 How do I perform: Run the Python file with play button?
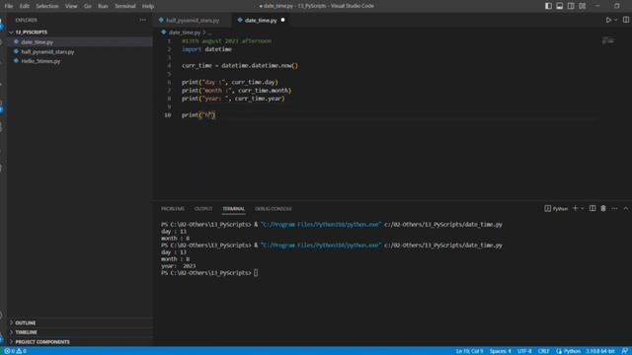[x=608, y=20]
